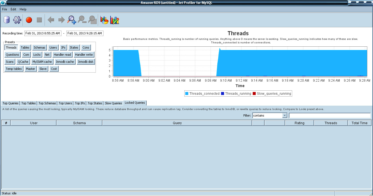
Task: Choose the Handler write preset
Action: 84,55
